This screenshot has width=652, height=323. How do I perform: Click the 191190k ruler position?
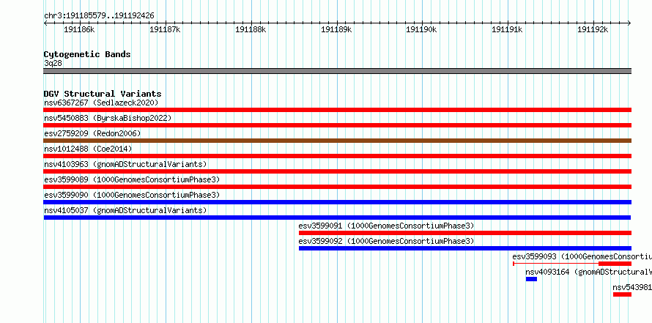pyautogui.click(x=422, y=29)
